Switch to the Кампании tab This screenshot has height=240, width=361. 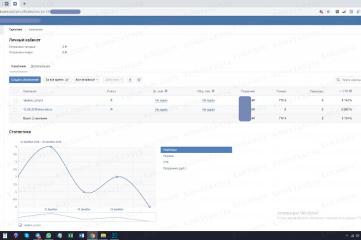click(19, 66)
